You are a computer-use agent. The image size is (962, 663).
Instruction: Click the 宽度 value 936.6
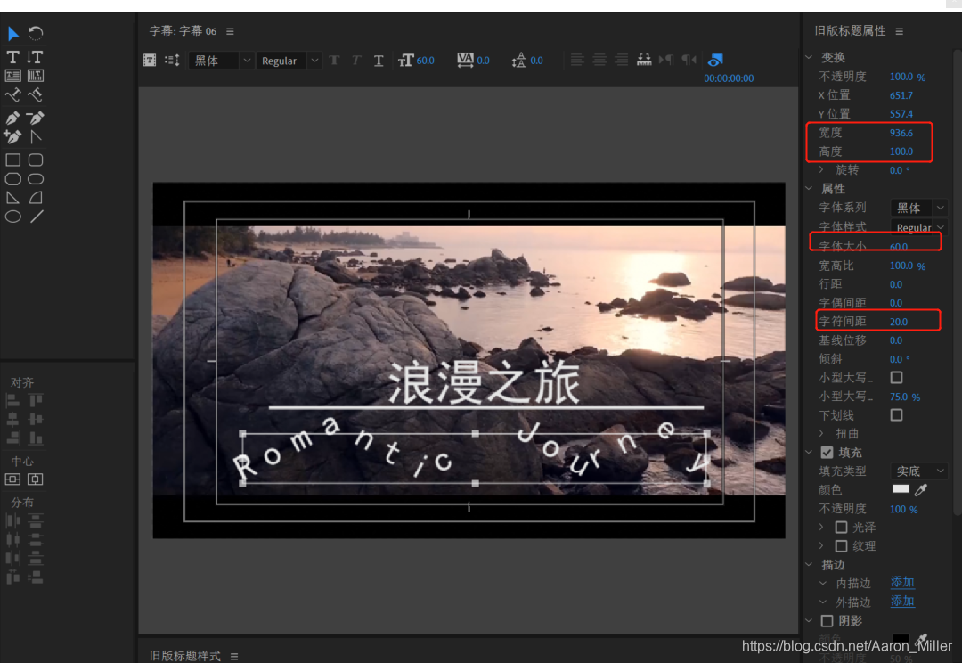tap(901, 133)
